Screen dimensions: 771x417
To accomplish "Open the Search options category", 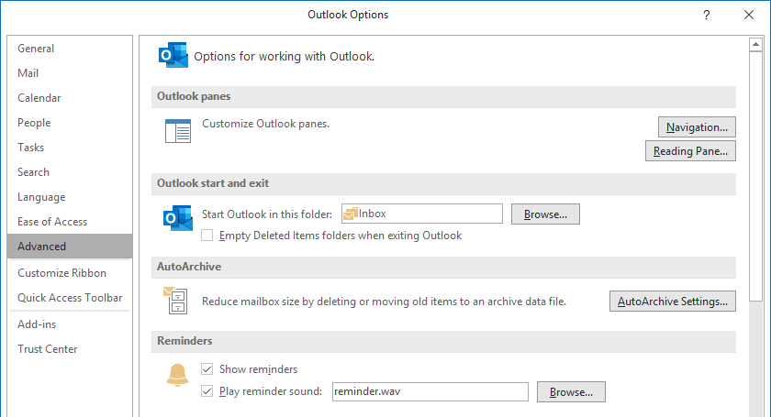I will [70, 172].
